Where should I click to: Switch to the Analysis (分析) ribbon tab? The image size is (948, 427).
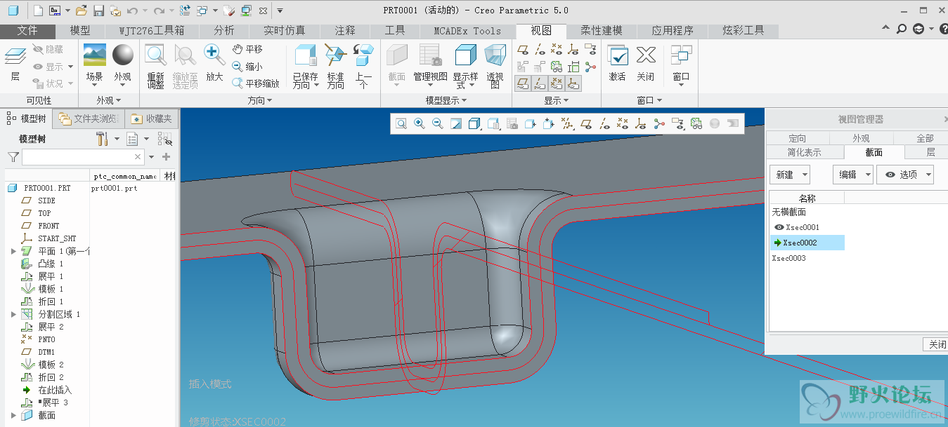[224, 31]
